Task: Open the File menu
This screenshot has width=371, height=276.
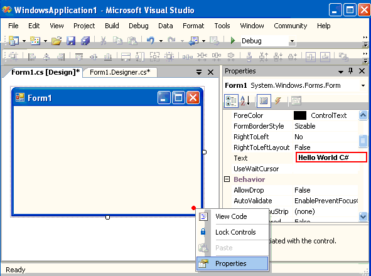Action: click(x=13, y=26)
